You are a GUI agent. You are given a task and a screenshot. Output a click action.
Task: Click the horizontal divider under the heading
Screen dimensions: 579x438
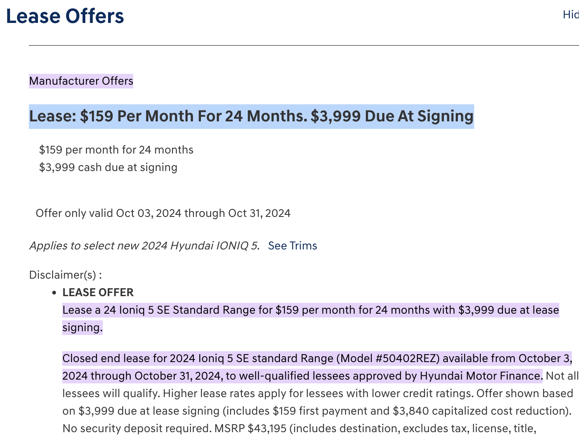tap(304, 43)
